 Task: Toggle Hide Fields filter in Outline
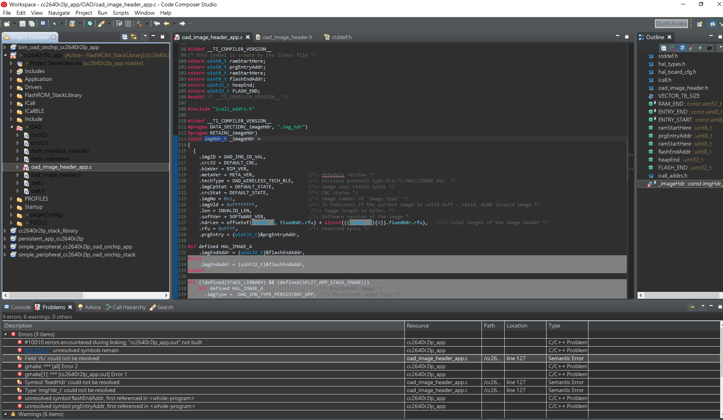[x=683, y=48]
